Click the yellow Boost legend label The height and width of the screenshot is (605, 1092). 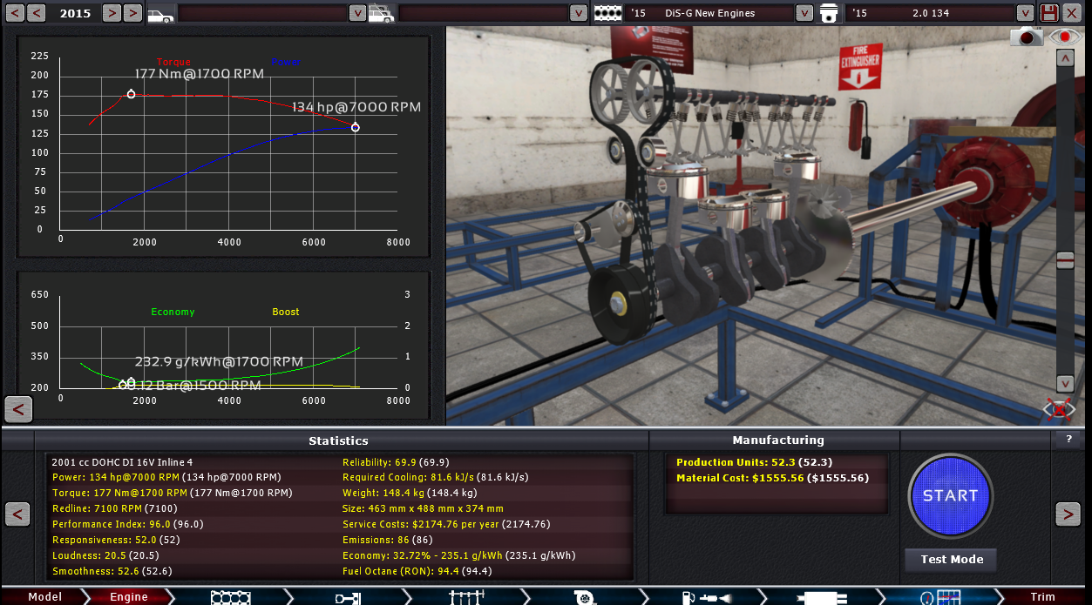(x=286, y=312)
